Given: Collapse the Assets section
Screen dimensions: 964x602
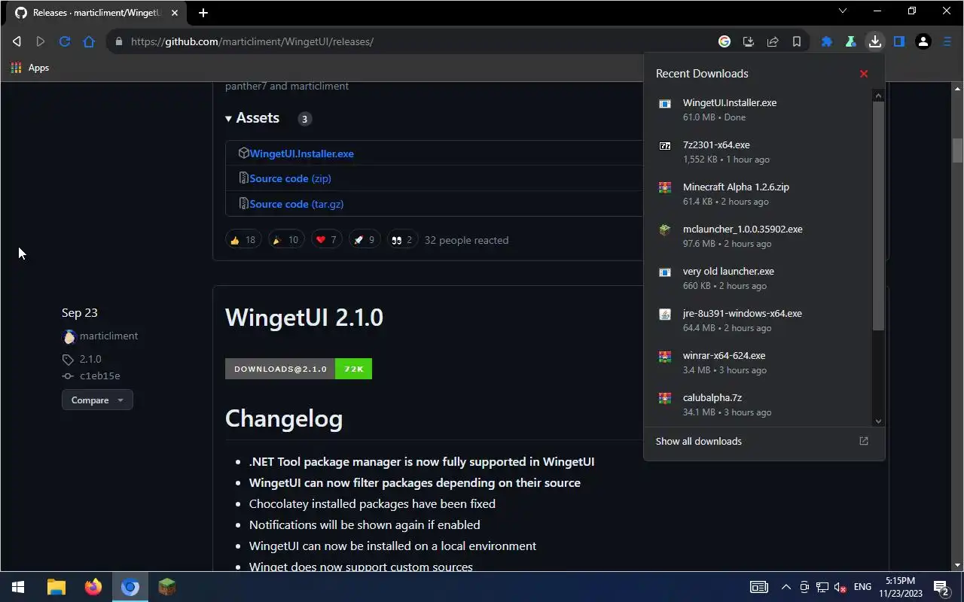Looking at the screenshot, I should [252, 118].
